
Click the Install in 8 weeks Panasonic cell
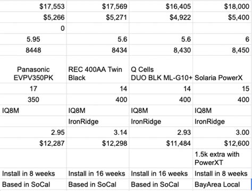pos(33,173)
